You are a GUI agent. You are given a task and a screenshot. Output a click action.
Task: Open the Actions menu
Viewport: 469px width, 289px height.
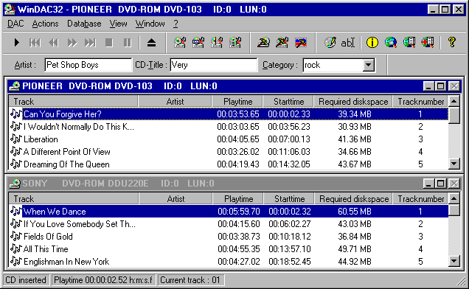click(45, 24)
